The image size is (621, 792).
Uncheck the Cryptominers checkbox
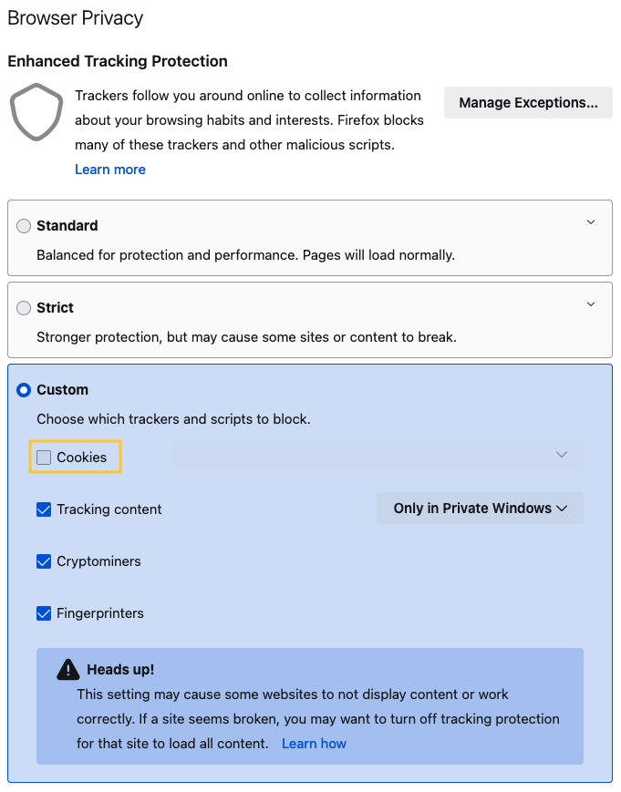pyautogui.click(x=44, y=561)
